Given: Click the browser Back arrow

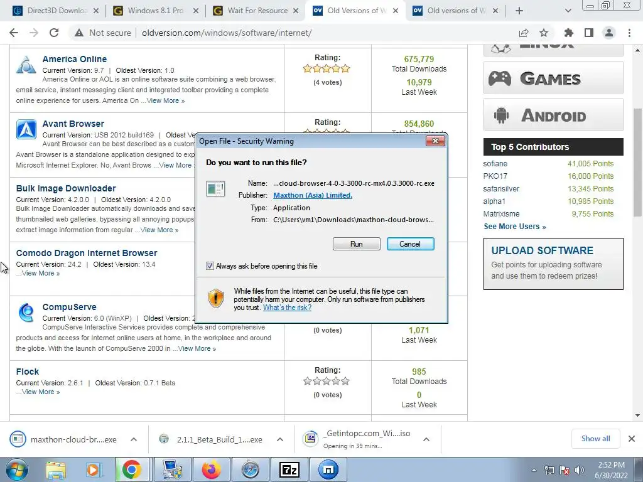Looking at the screenshot, I should click(x=14, y=33).
